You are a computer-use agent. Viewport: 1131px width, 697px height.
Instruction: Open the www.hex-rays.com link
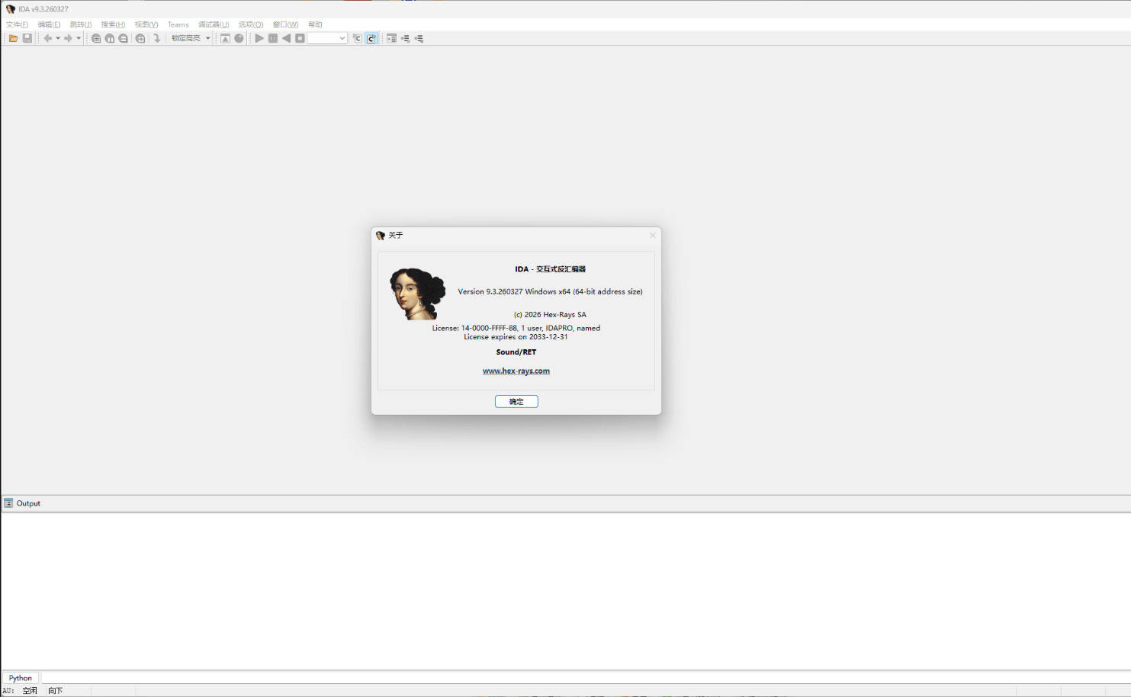click(x=516, y=371)
